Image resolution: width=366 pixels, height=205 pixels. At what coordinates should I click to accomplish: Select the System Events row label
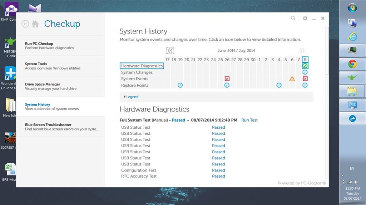click(135, 79)
